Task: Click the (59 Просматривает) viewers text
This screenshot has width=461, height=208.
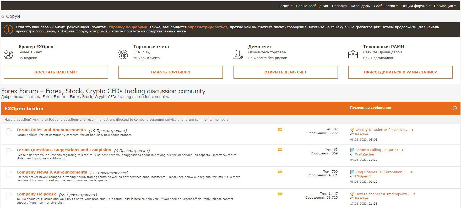Action: coord(78,195)
